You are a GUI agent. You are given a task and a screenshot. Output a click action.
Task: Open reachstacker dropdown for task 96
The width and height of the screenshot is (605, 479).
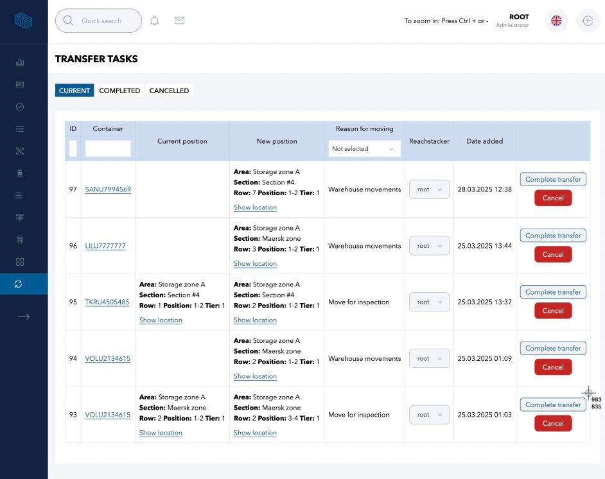tap(429, 246)
